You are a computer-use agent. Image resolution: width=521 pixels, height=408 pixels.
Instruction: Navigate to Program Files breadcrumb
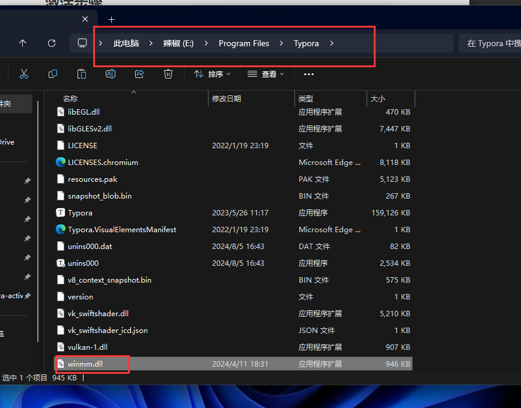pos(244,43)
